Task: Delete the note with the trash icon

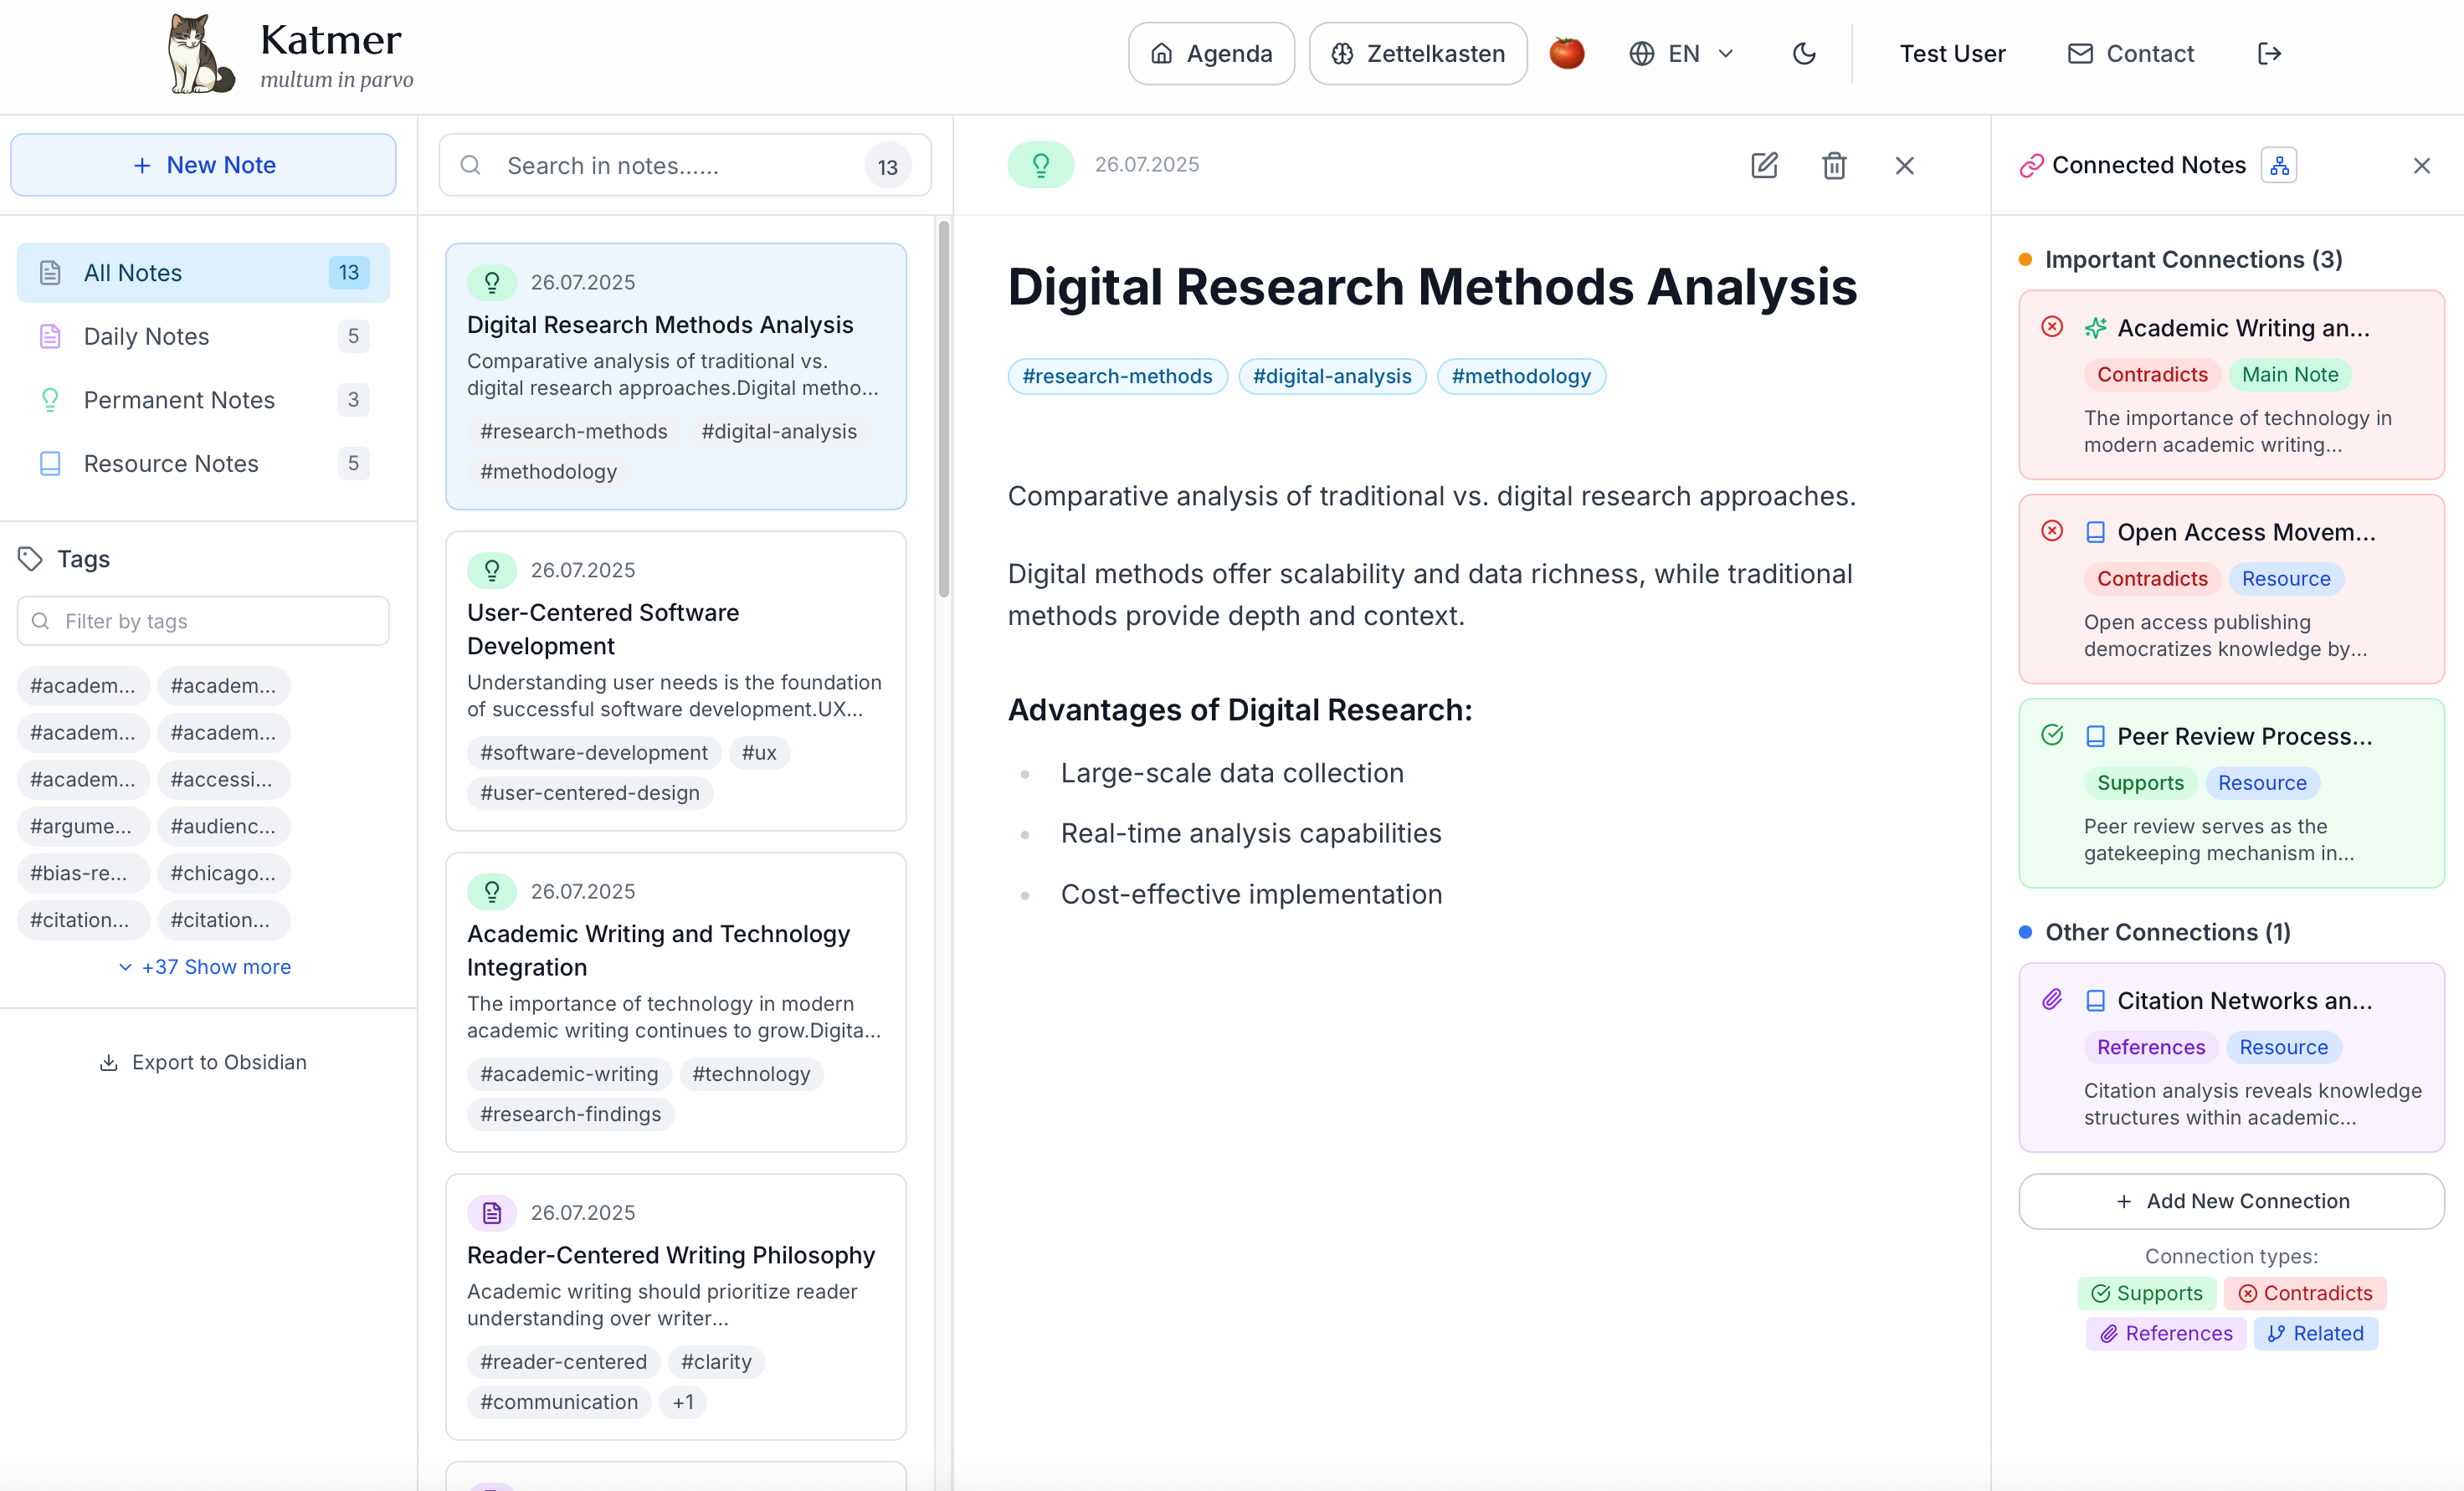Action: (x=1834, y=165)
